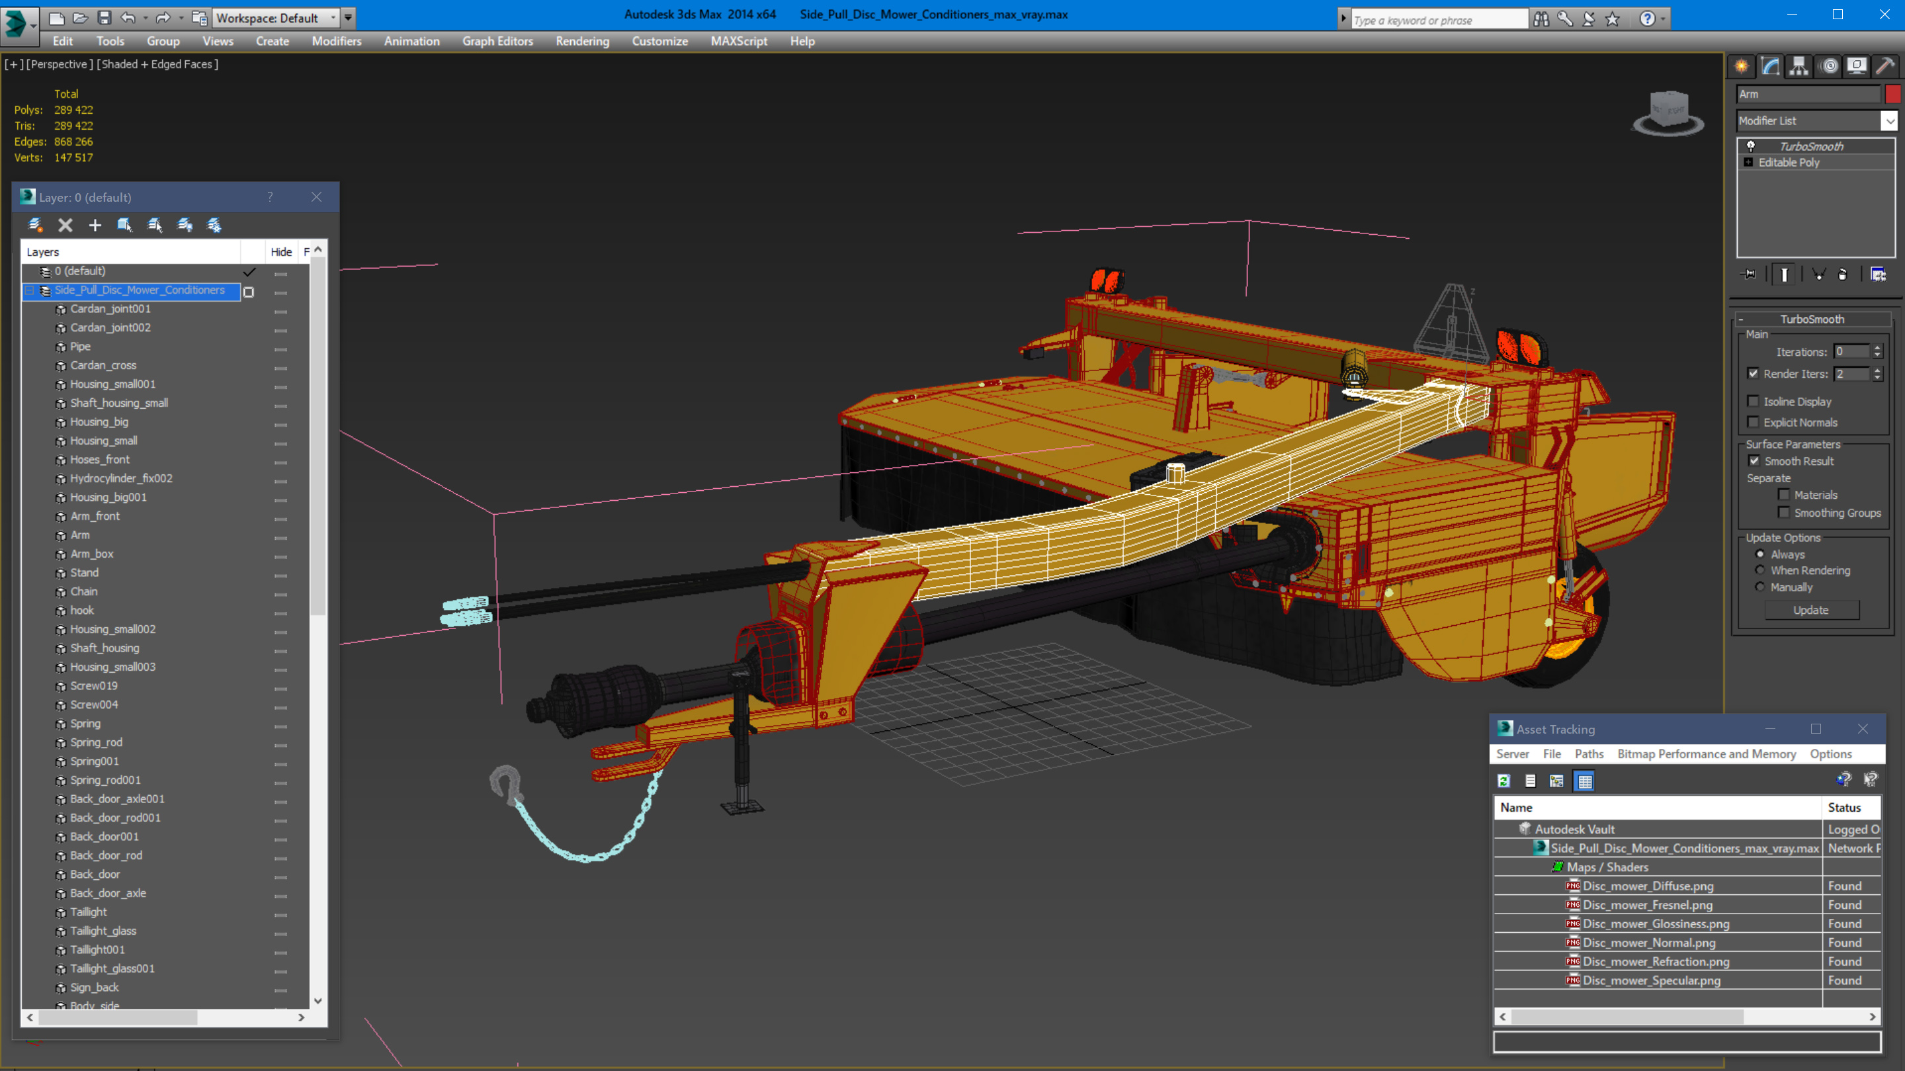
Task: Enable Separate by Smoothing Groups checkbox
Action: click(x=1784, y=513)
